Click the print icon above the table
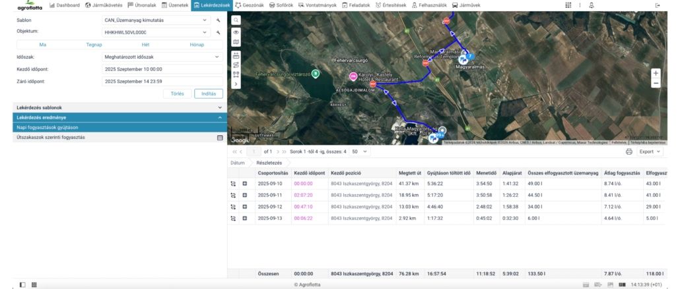 point(629,151)
